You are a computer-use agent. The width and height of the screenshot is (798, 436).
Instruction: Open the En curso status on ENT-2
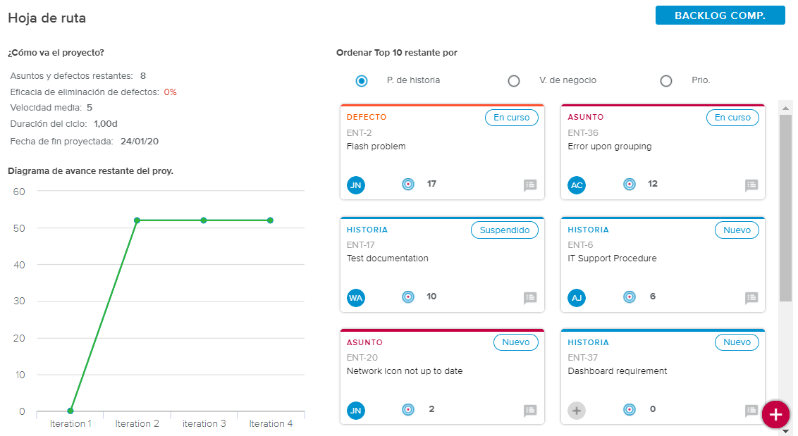(511, 118)
